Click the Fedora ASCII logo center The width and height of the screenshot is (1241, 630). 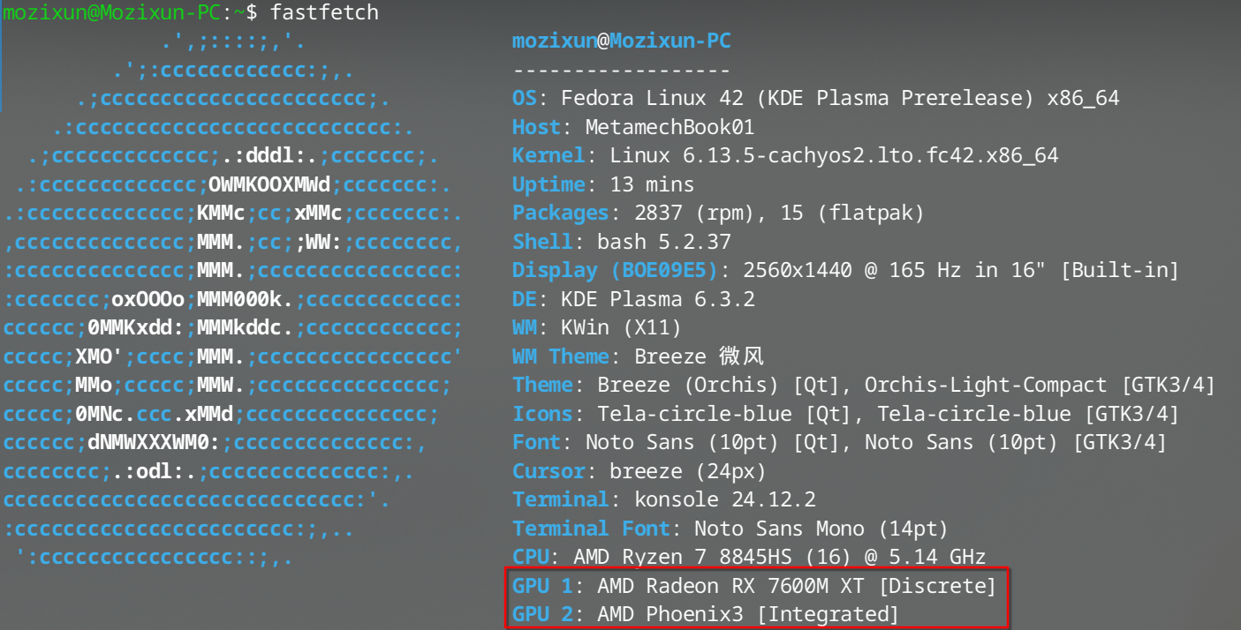(232, 300)
